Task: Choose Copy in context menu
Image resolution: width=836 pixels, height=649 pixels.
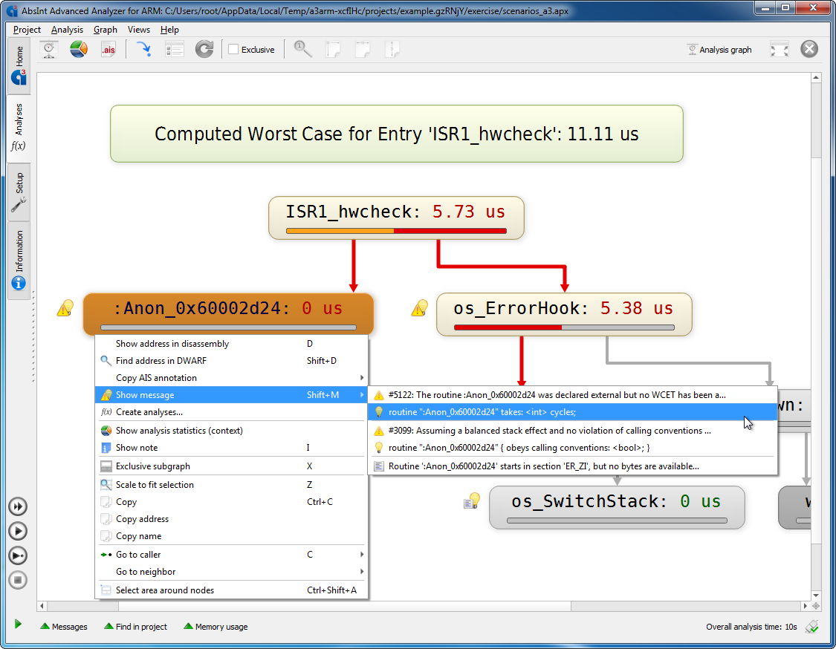Action: tap(231, 502)
